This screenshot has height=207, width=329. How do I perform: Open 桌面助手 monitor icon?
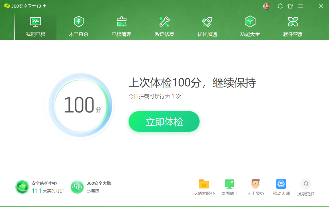229,184
